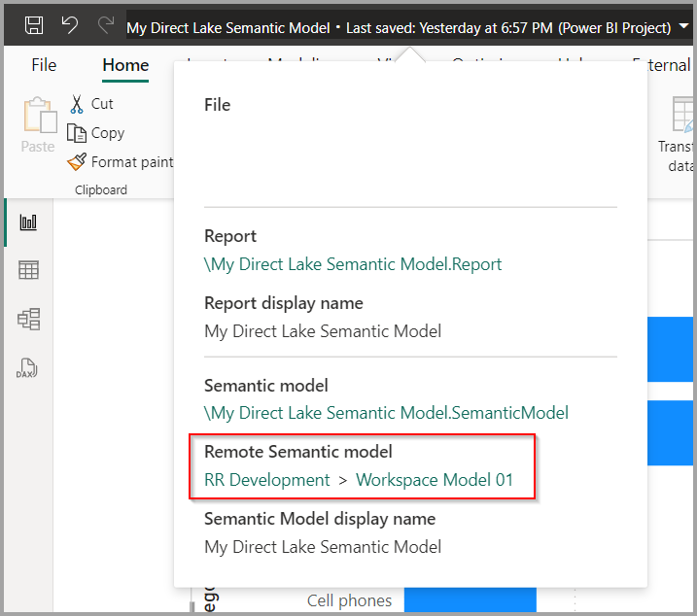Click the blue Cell phones bar

(470, 599)
